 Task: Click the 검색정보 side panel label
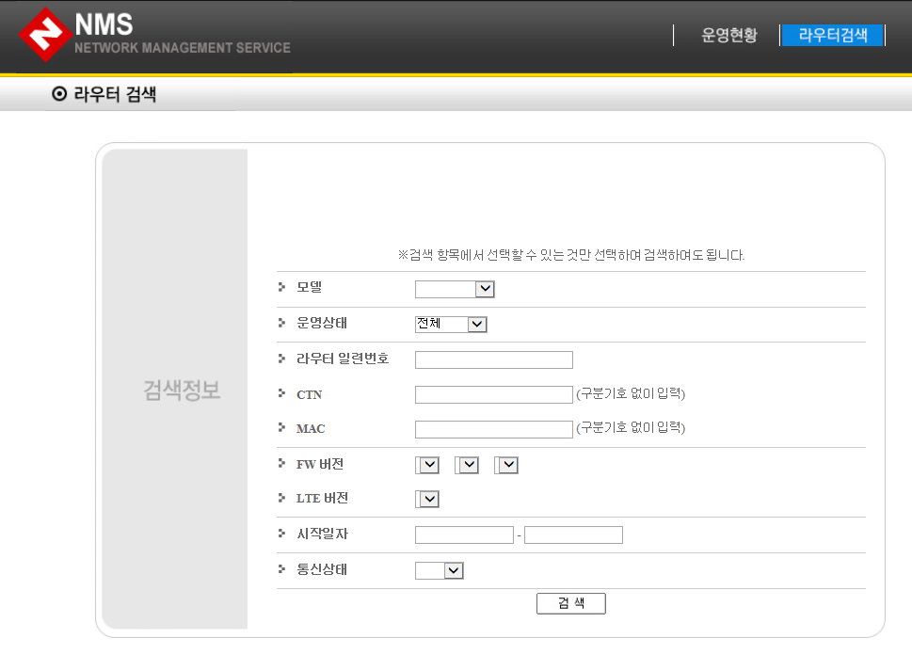click(182, 390)
